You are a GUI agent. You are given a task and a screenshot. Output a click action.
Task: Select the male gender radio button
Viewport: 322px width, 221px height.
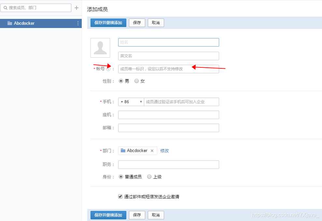121,81
